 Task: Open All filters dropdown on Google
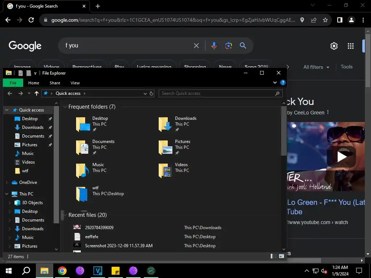tap(316, 67)
